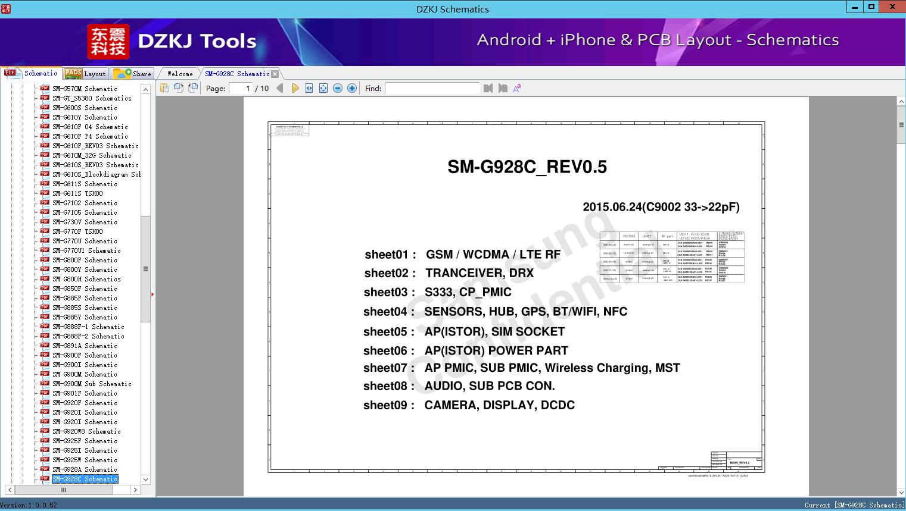Switch to the Share panel tab
Image resolution: width=906 pixels, height=511 pixels.
(x=133, y=74)
